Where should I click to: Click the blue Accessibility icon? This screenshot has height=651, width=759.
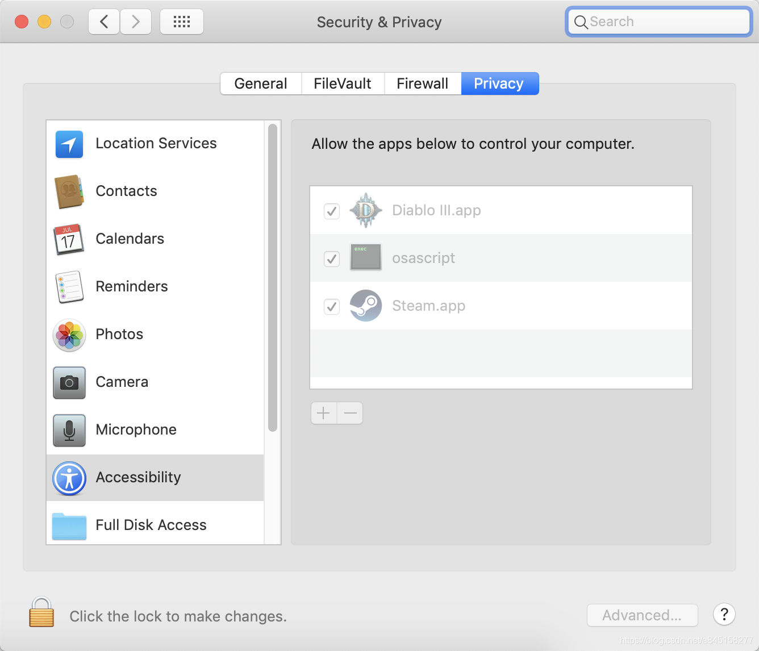pyautogui.click(x=69, y=478)
